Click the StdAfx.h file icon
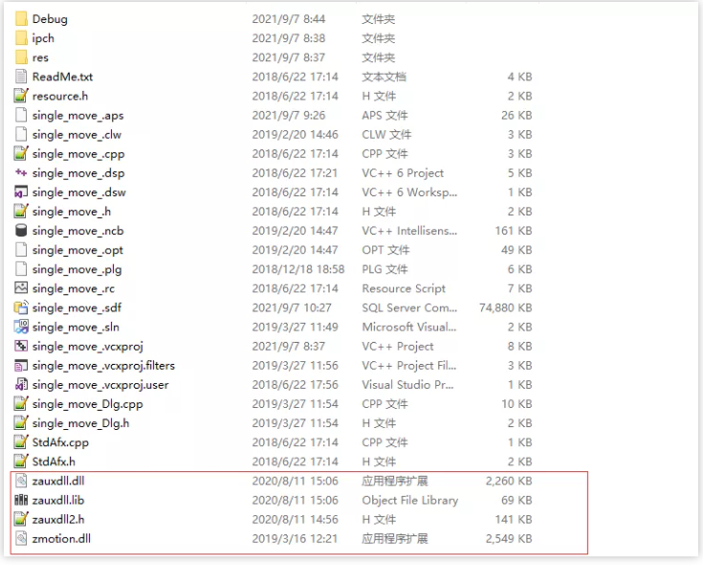Screen dimensions: 703x565 [21, 462]
